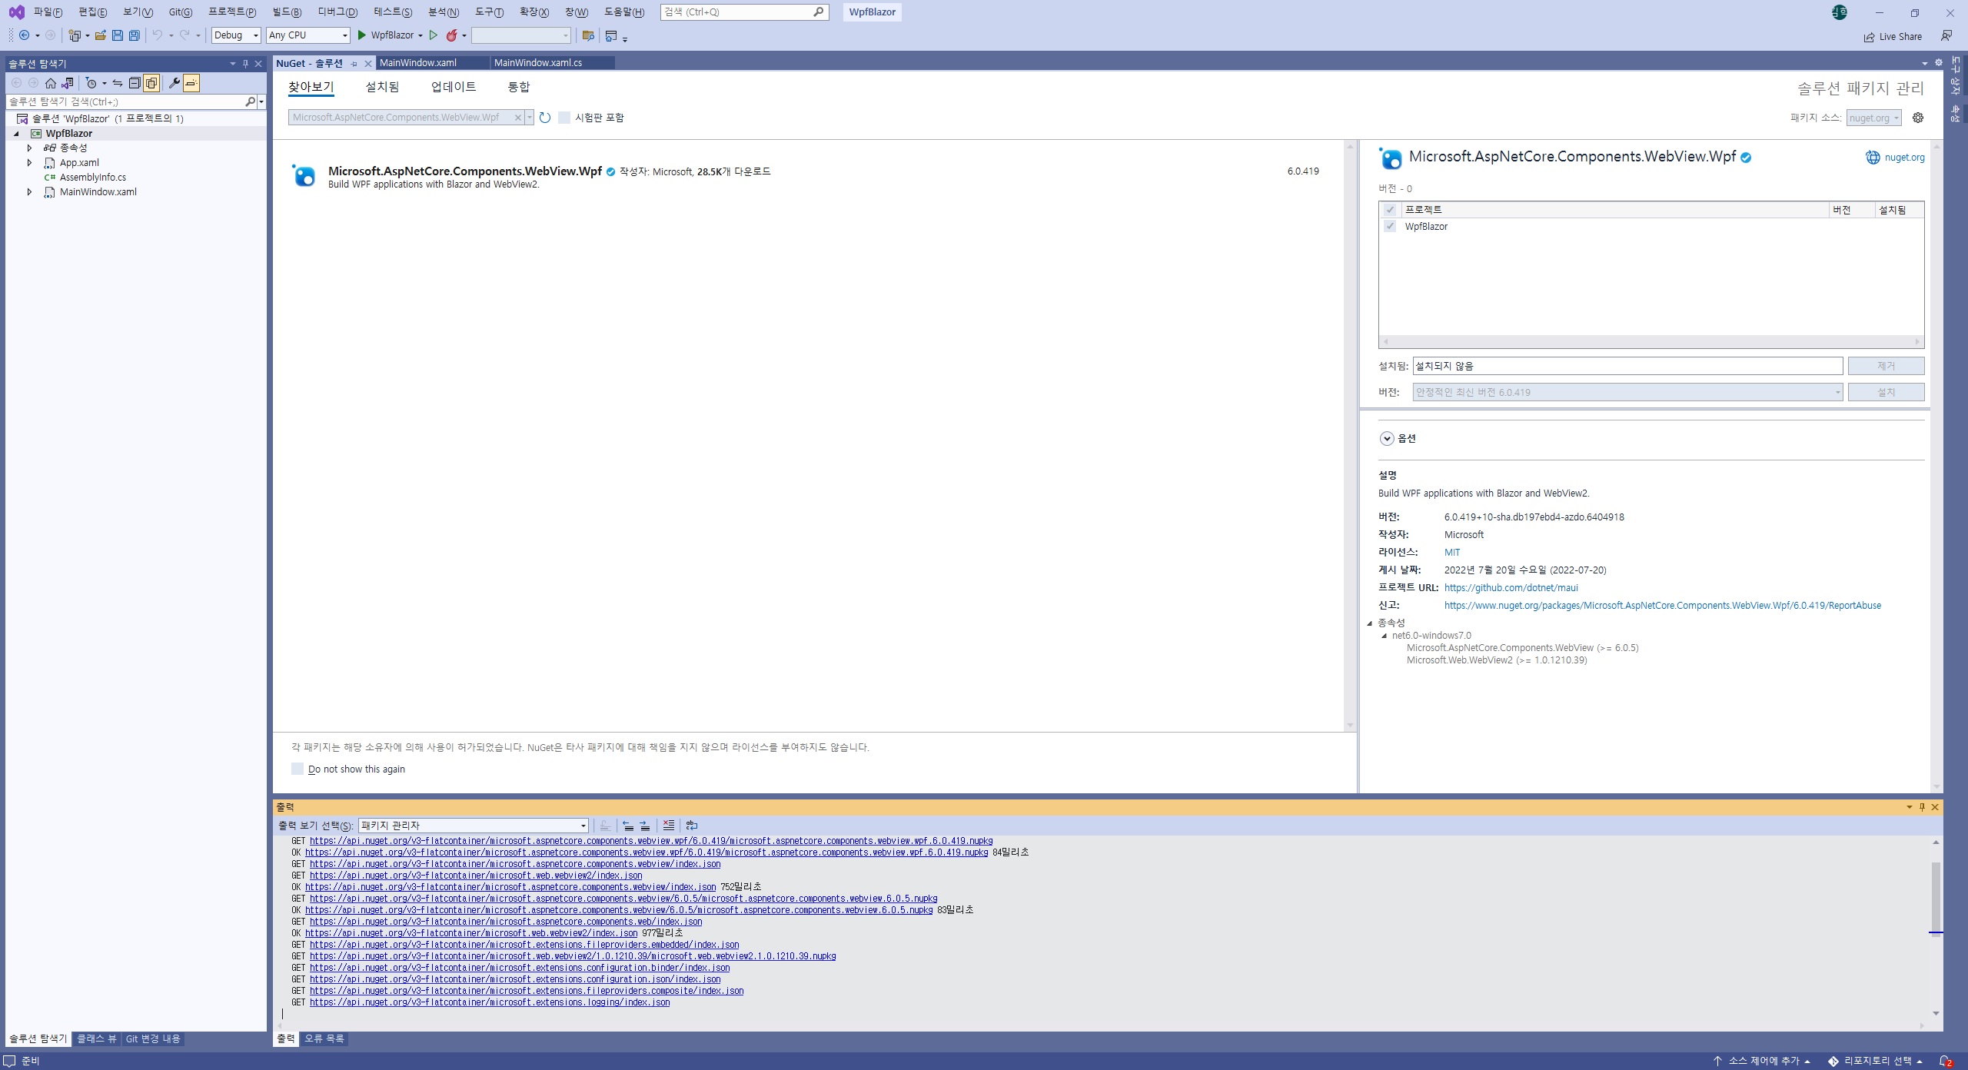Select the Microsoft.AspNetCore.Components.WebView.Wpf package result
The image size is (1968, 1070).
[807, 177]
